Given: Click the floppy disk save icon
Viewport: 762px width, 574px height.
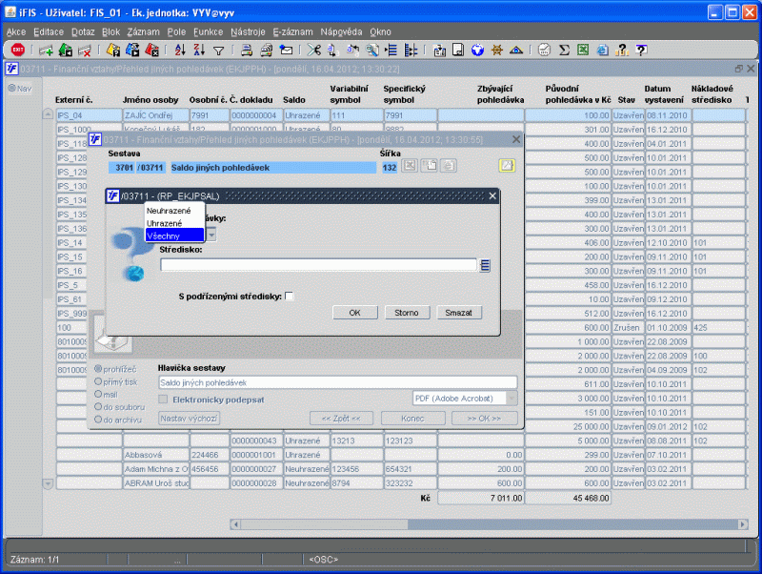Looking at the screenshot, I should point(458,50).
